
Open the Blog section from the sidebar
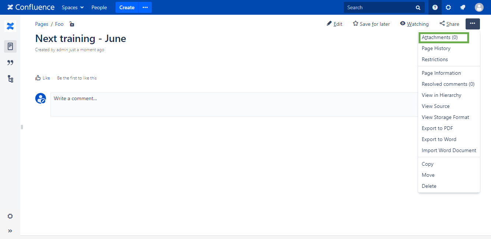pyautogui.click(x=10, y=63)
